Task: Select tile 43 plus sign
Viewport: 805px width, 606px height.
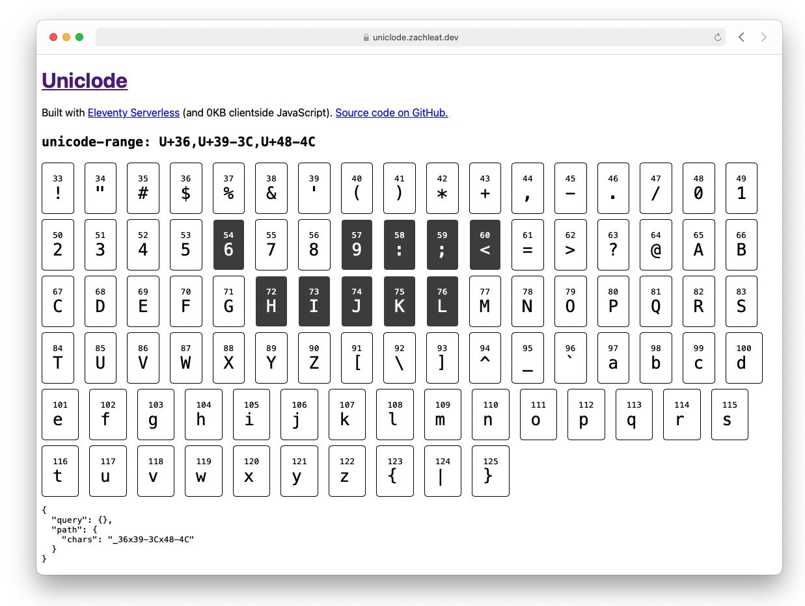Action: pos(485,188)
